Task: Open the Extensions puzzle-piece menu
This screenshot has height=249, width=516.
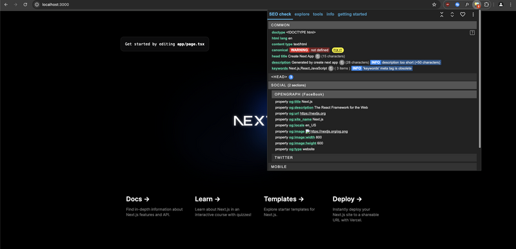Action: pos(486,5)
